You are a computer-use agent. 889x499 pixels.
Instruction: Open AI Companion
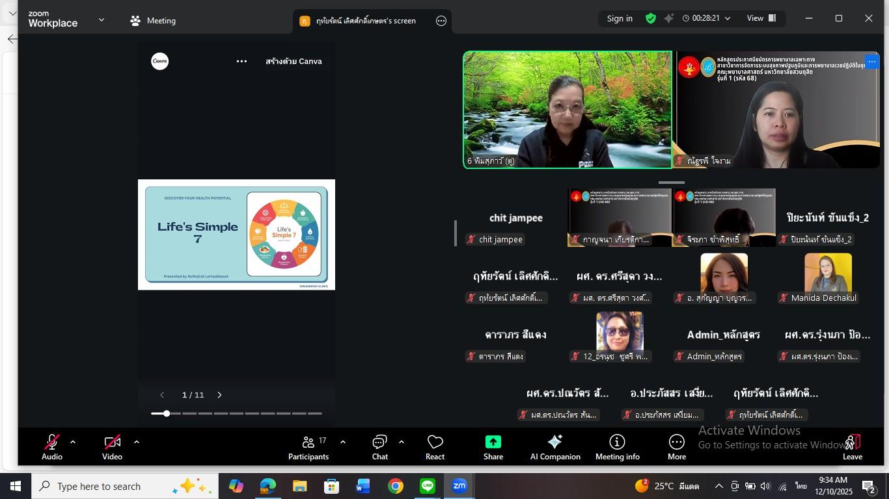coord(554,447)
